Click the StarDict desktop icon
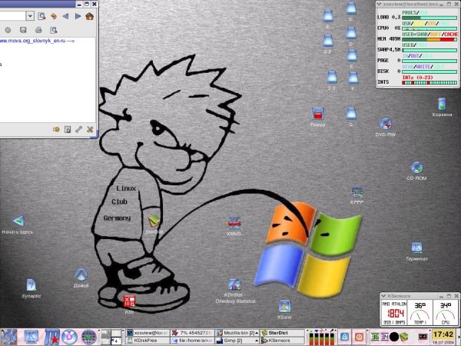 [x=154, y=222]
